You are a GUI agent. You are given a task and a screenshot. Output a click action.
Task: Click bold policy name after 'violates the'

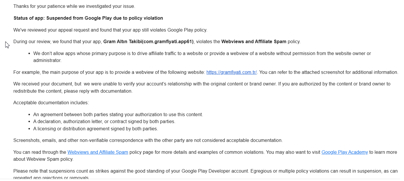[x=254, y=41]
